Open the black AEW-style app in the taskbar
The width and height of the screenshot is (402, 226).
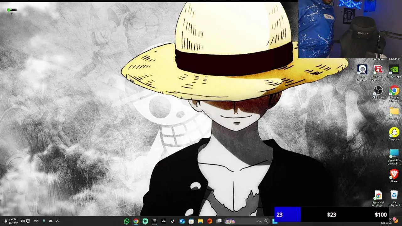164,221
